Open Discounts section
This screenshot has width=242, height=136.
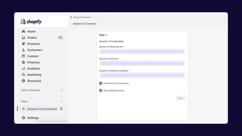34,81
